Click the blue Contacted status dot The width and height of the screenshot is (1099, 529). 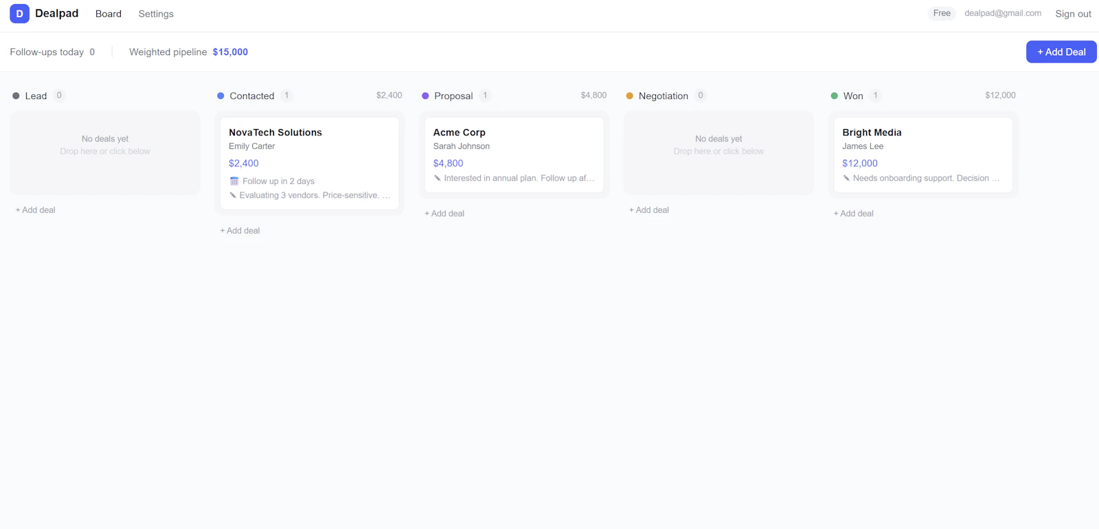(x=220, y=96)
